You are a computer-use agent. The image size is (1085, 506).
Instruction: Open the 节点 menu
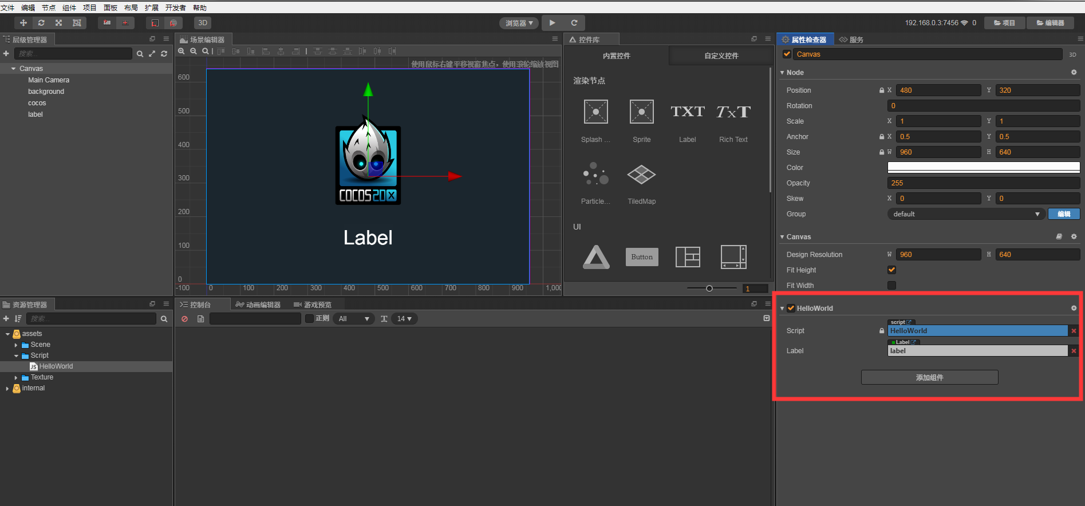click(49, 7)
